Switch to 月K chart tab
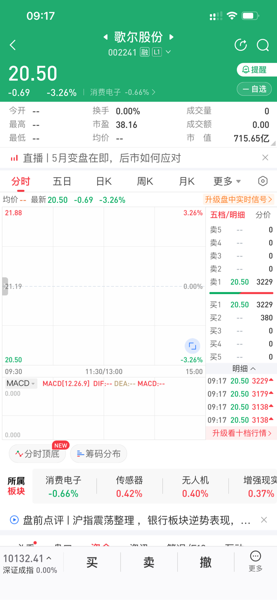277x600 pixels. click(187, 182)
